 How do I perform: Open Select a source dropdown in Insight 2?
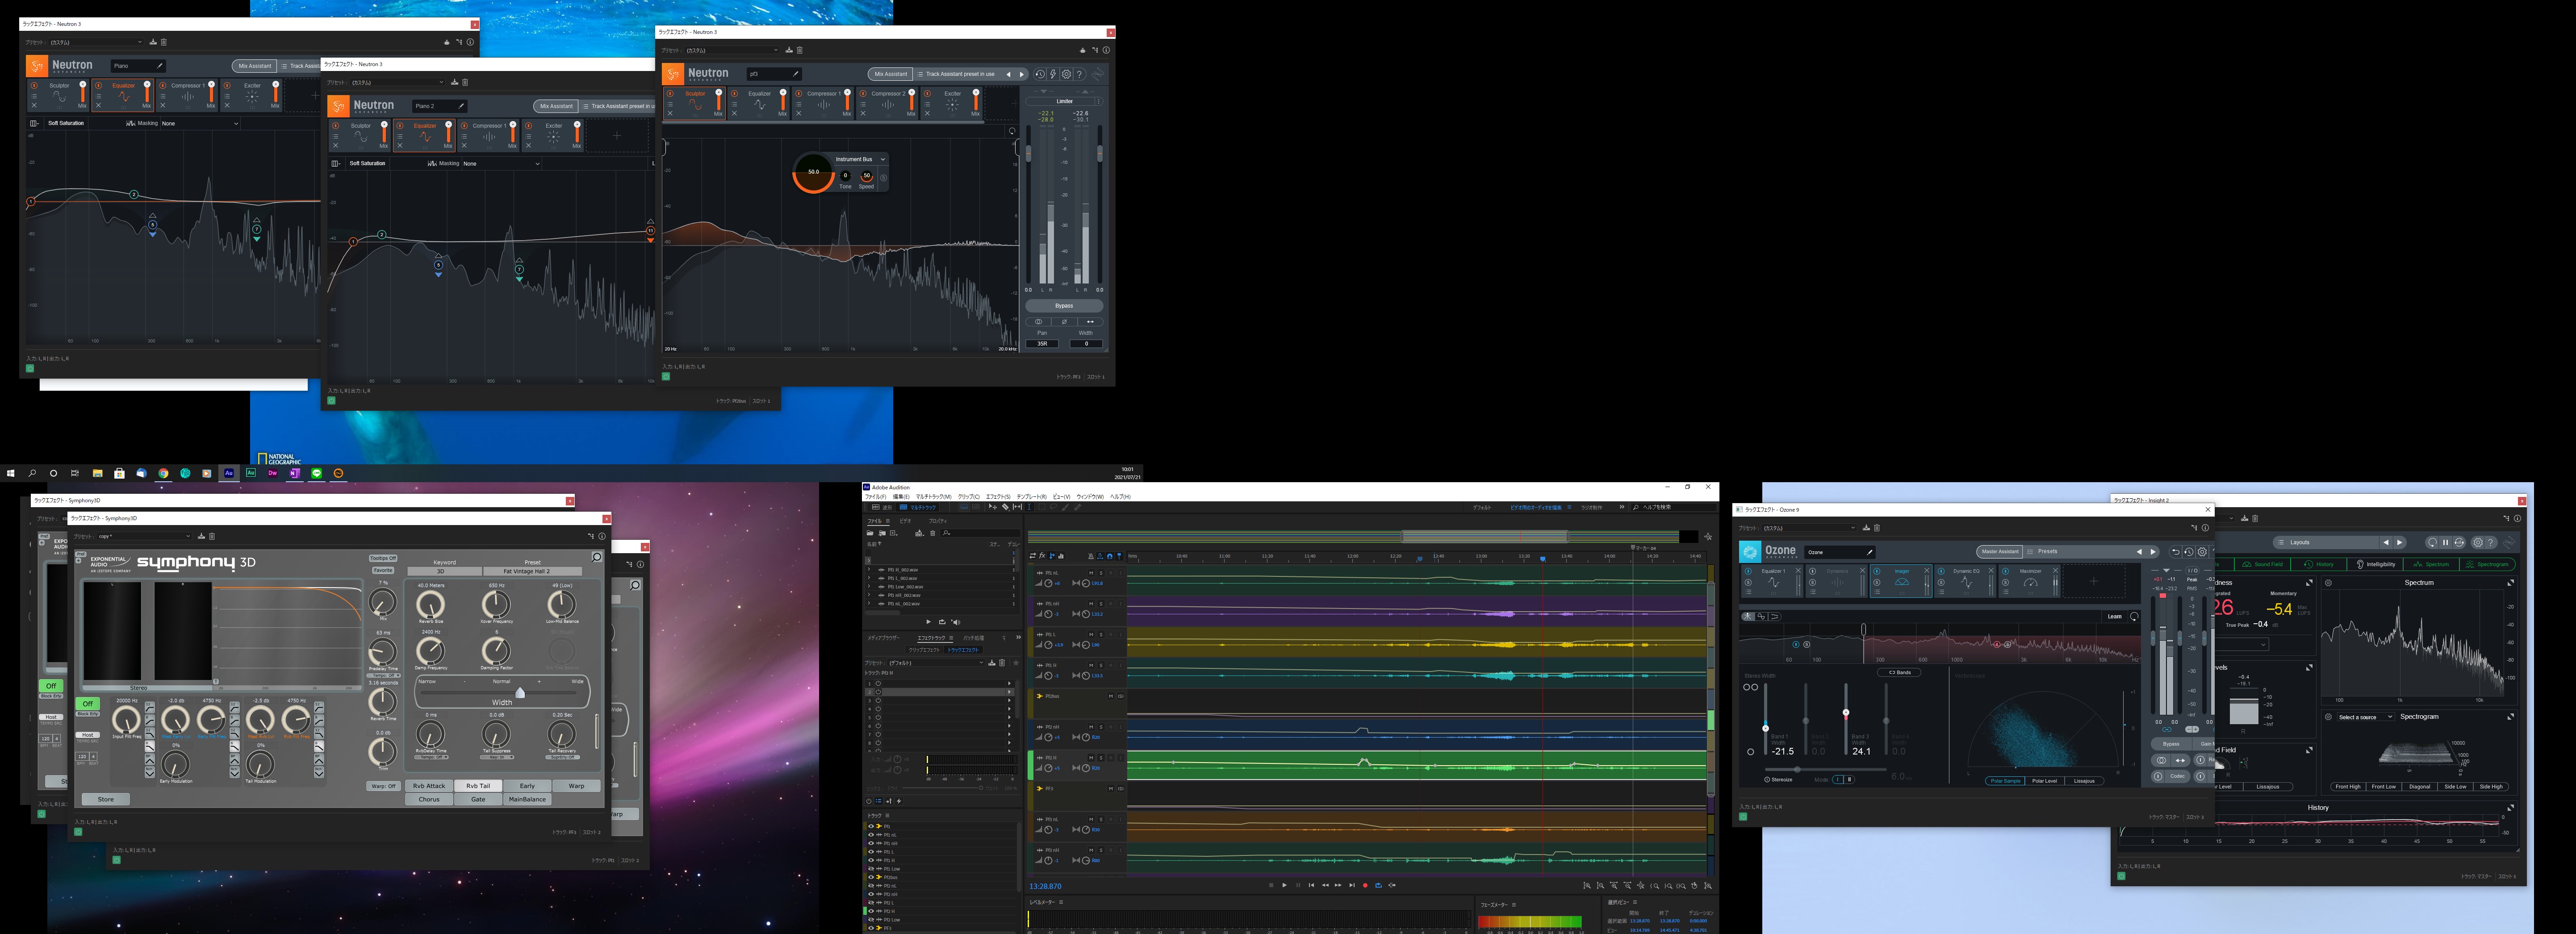[x=2365, y=717]
